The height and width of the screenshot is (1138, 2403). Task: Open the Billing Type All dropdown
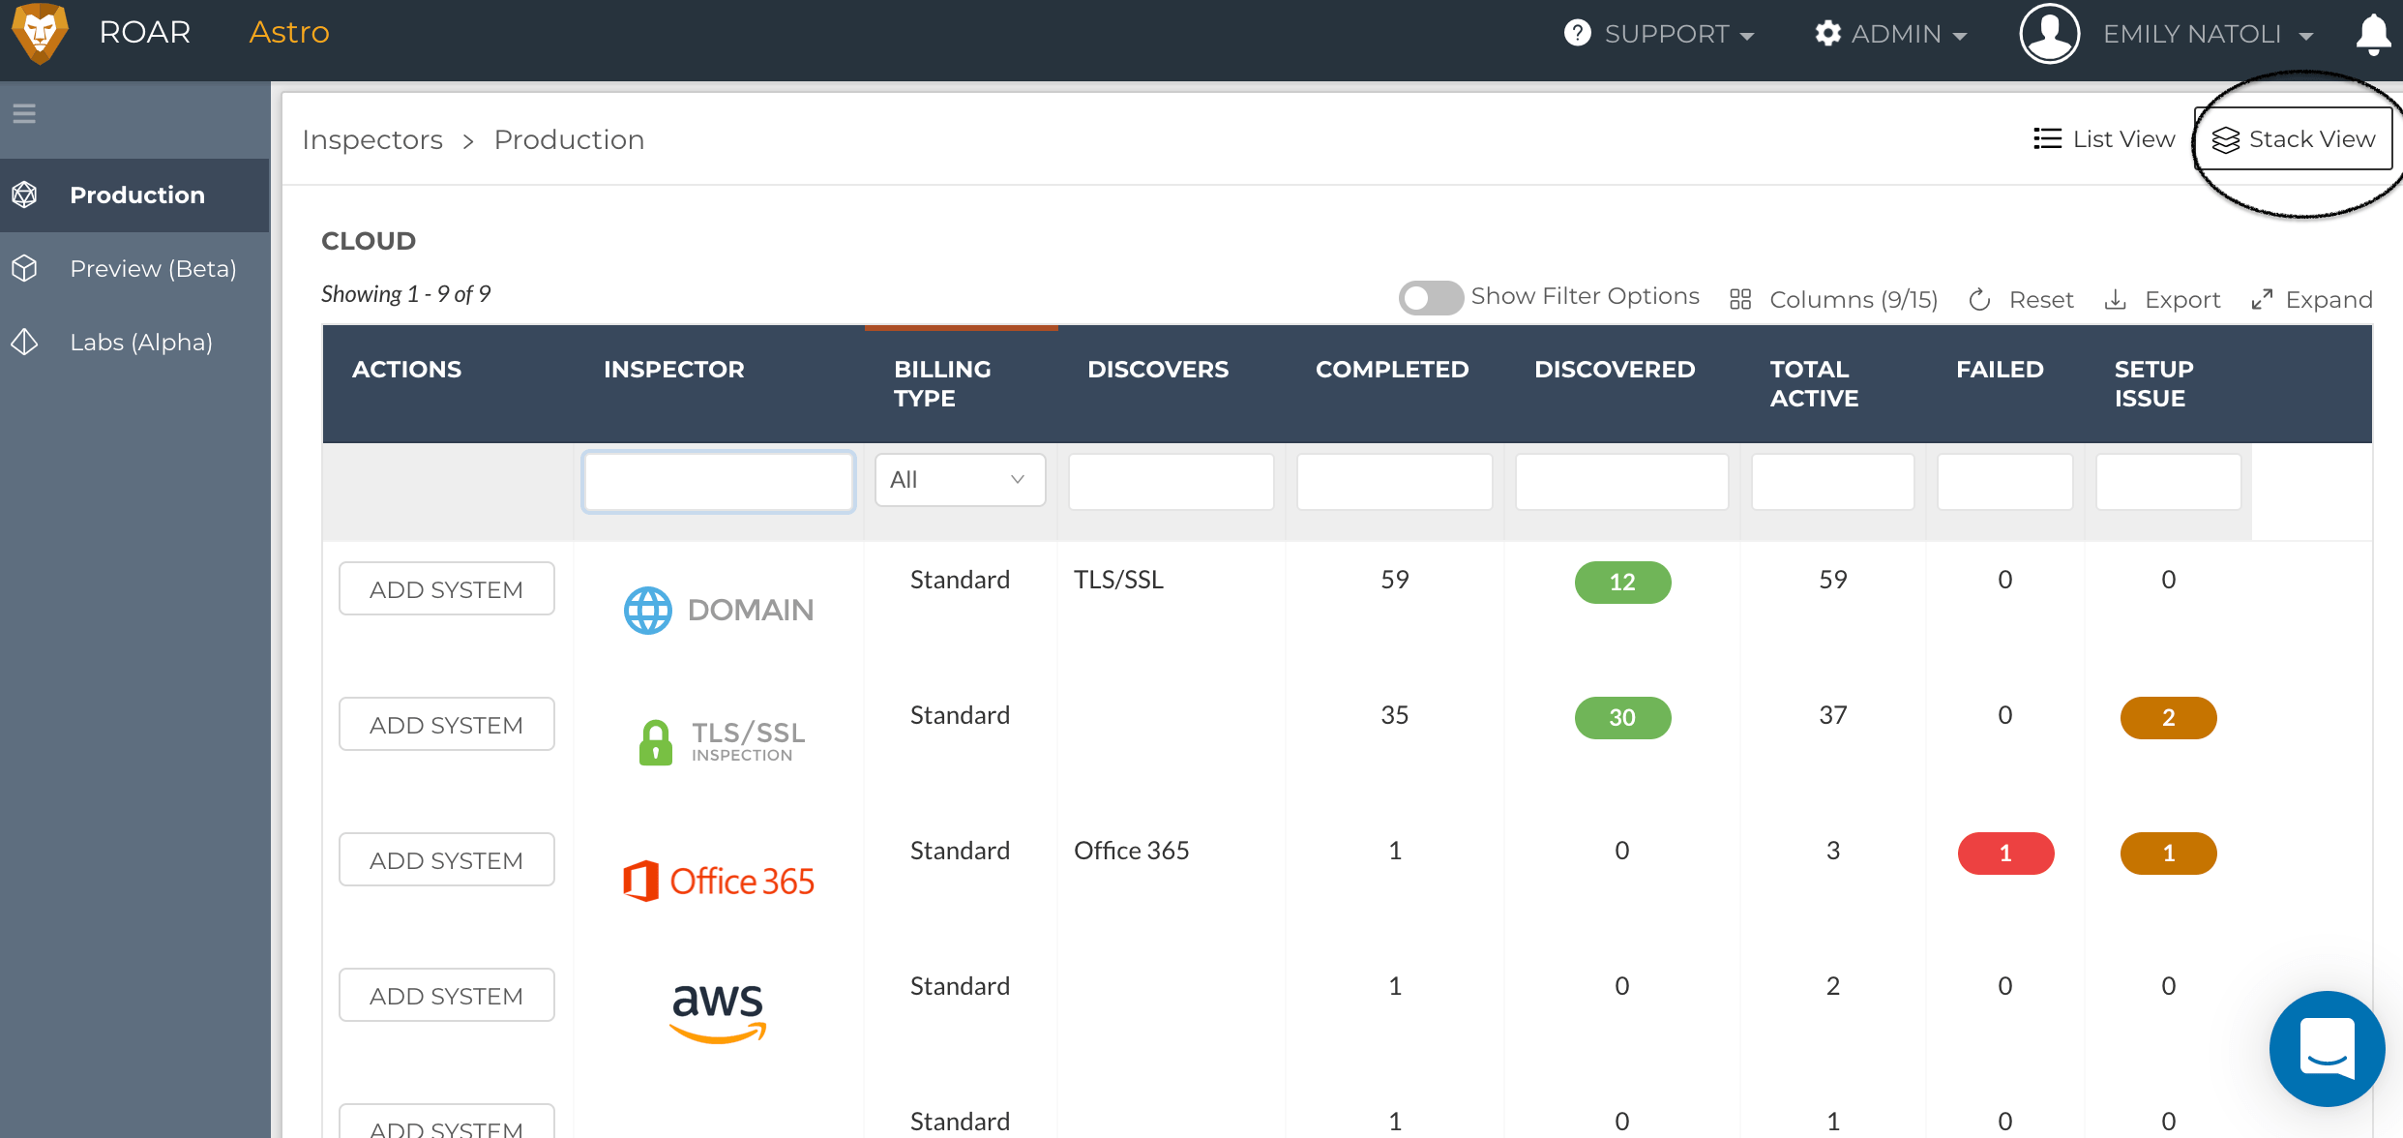pos(959,479)
